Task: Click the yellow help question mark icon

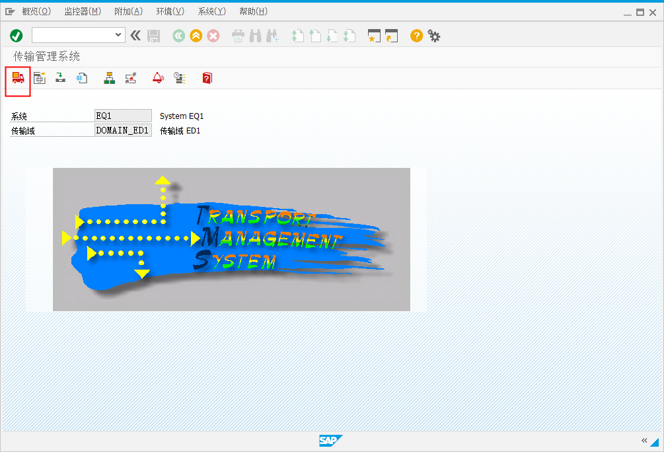Action: (416, 36)
